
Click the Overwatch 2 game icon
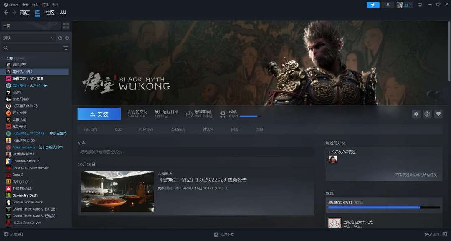point(8,106)
